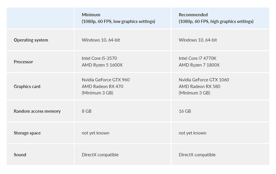Click AMD Ryzen 7 1800X text
Image resolution: width=276 pixels, height=174 pixels.
pos(199,65)
